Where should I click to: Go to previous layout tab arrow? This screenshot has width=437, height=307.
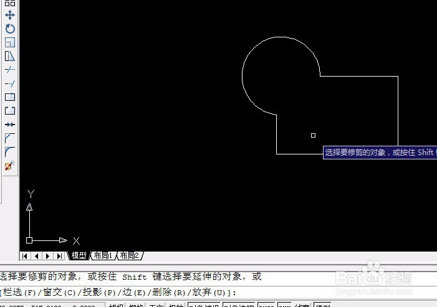point(36,256)
